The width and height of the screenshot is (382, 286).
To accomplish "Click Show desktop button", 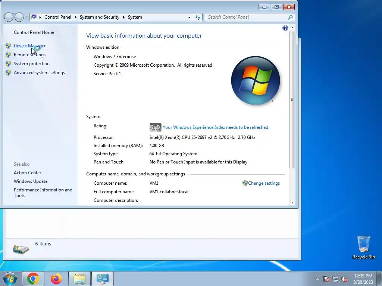I will tap(379, 279).
